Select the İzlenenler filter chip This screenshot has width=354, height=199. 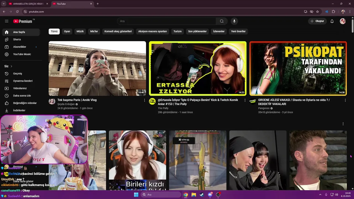219,32
